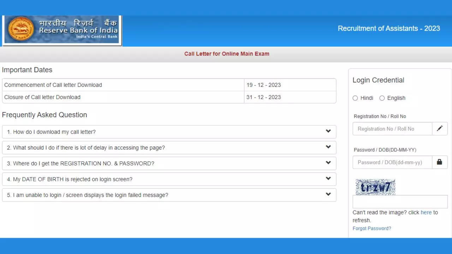Click 'Recruitment of Assistants - 2023' header title

(x=389, y=29)
